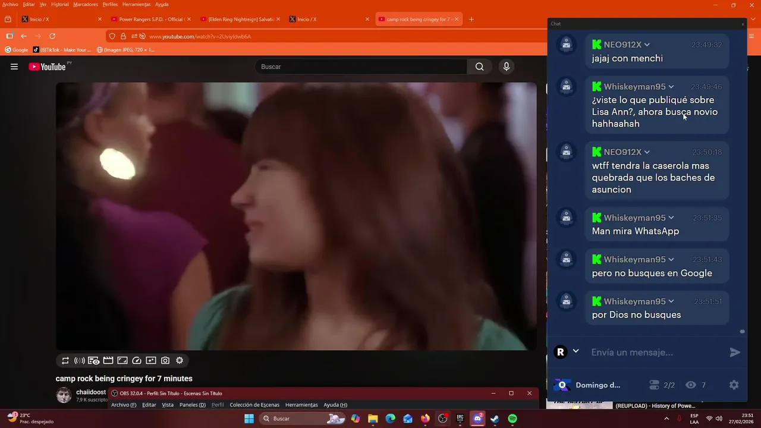Click the chat panel scrollbar thumb

pos(742,332)
